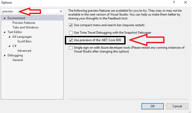Viewport: 192px width, 113px height.
Task: Collapse the C# node arrow
Action: pyautogui.click(x=9, y=46)
